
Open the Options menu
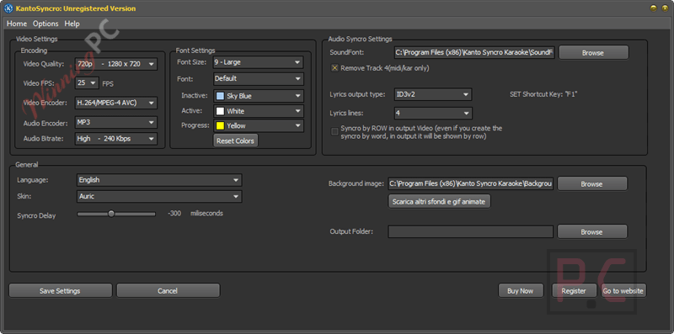coord(45,24)
